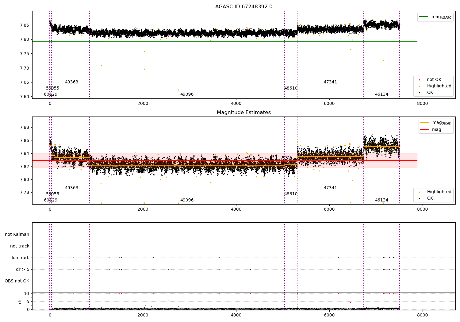Click the rotated 'dr' axis label
The image size is (460, 322).
tap(20, 302)
